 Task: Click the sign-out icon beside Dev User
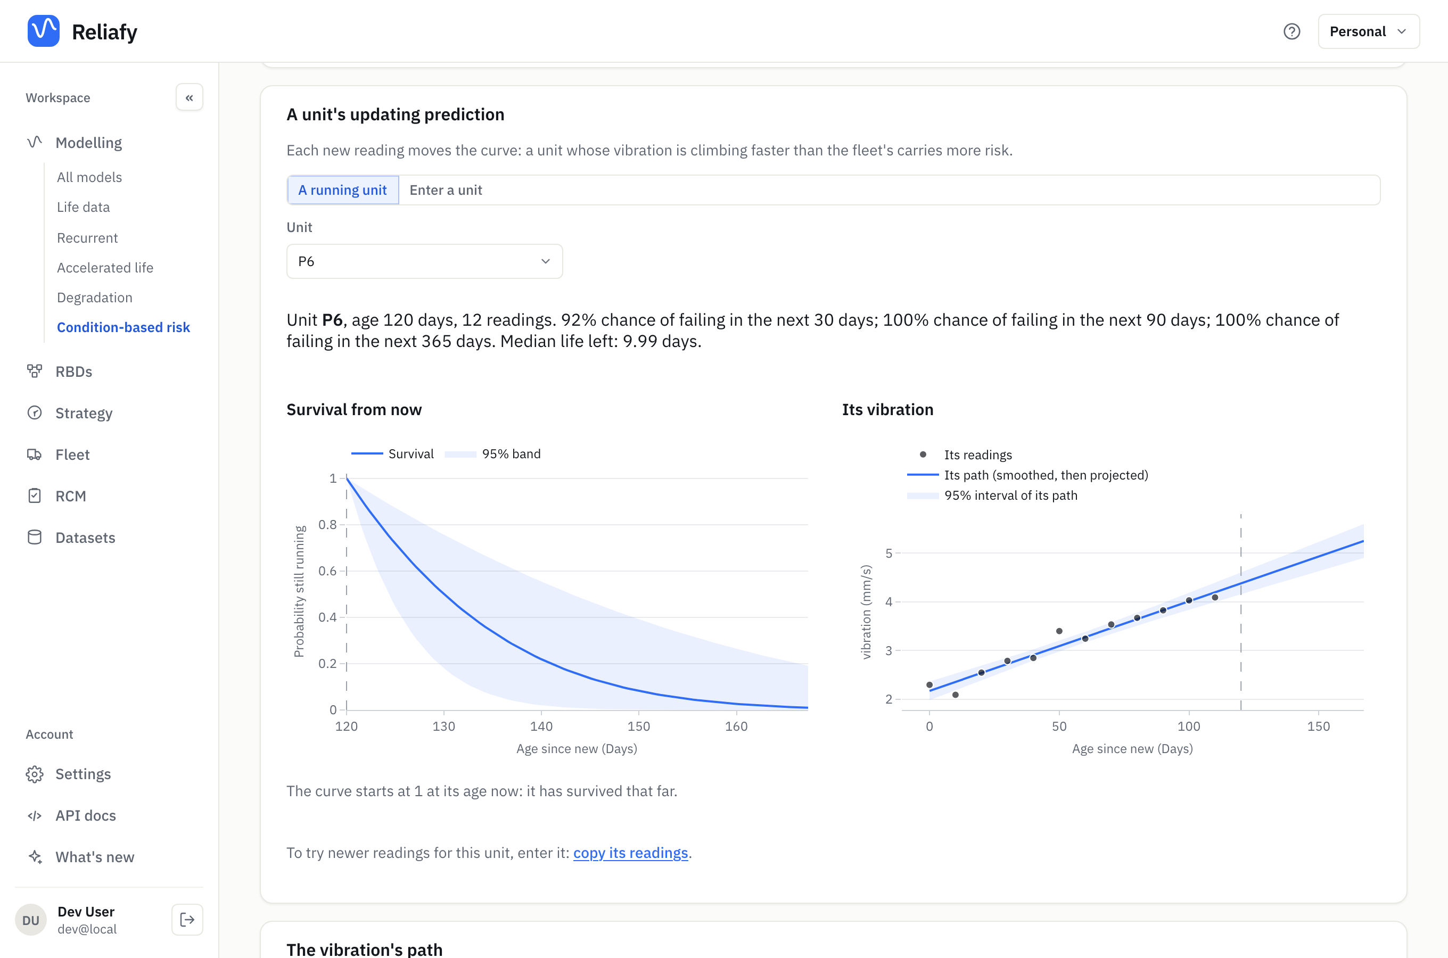tap(187, 920)
